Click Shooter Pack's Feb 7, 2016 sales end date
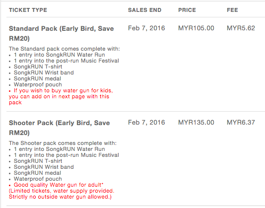This screenshot has width=265, height=208. (146, 123)
